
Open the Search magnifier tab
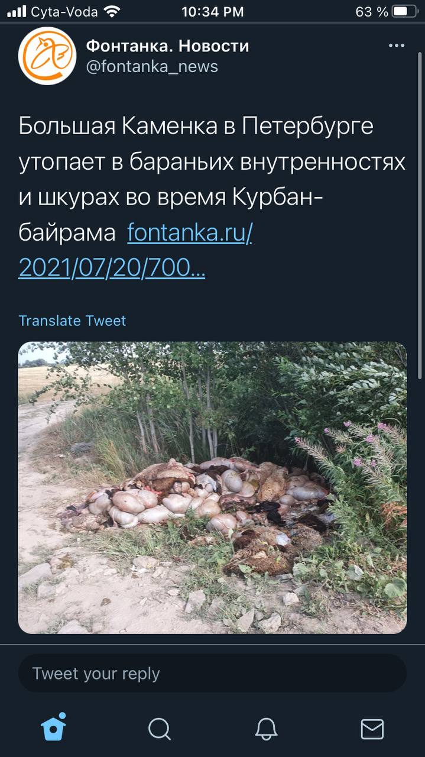(160, 729)
